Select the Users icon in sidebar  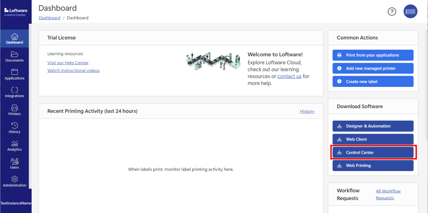tap(14, 161)
